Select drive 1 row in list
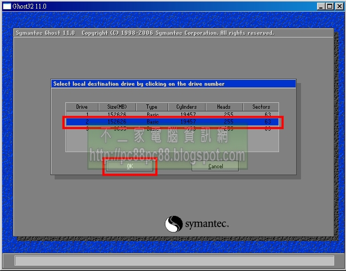Screen dimensions: 346x271 172,114
